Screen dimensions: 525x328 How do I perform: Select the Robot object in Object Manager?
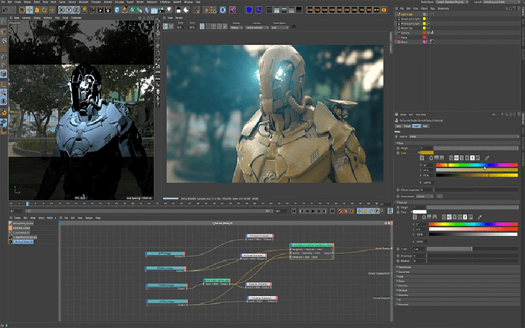click(405, 42)
